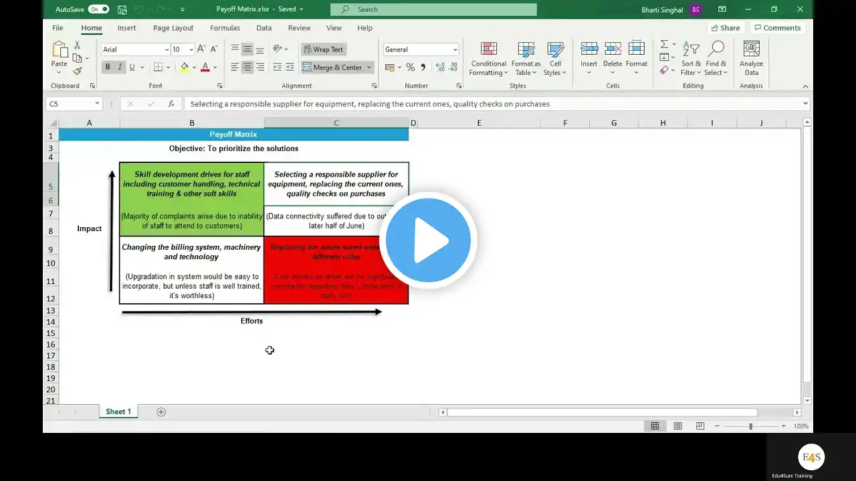Viewport: 856px width, 481px height.
Task: Toggle Wrap Text on the ribbon
Action: coord(323,49)
